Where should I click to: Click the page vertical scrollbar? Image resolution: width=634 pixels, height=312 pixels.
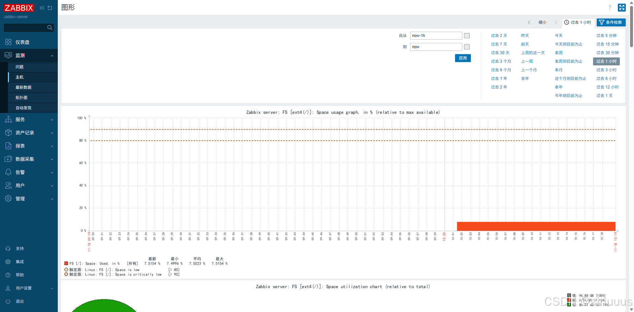[631, 26]
